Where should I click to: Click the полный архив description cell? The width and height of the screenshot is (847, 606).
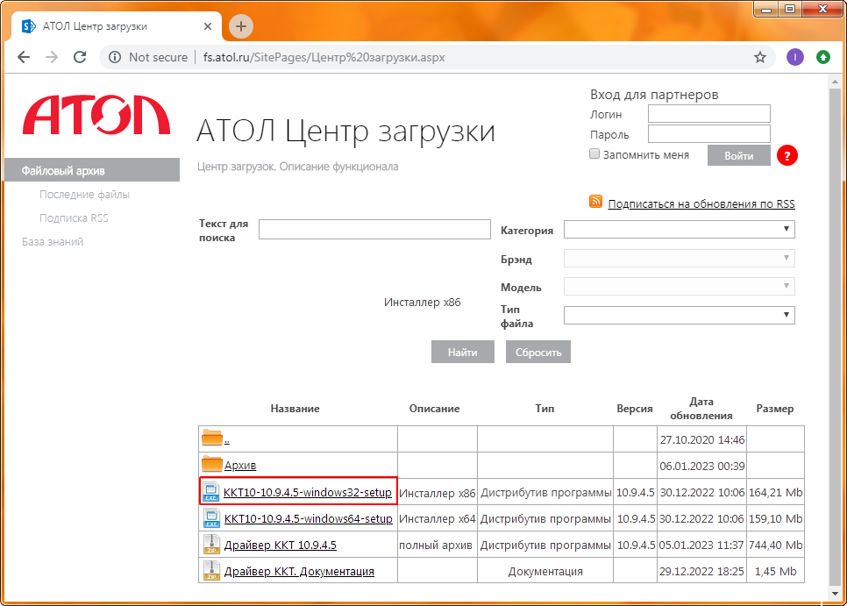click(x=436, y=545)
